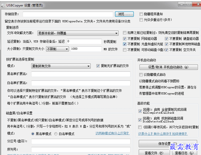Uncheck 不要复制 硬盘驱动器
201x155 pixels.
[166, 39]
